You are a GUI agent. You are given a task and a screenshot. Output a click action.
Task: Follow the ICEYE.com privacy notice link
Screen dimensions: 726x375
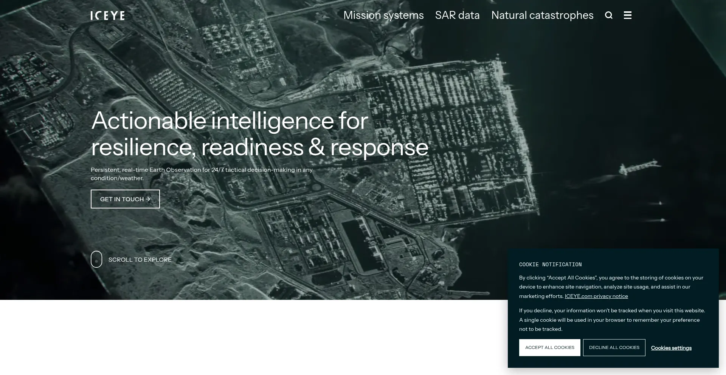(x=596, y=296)
